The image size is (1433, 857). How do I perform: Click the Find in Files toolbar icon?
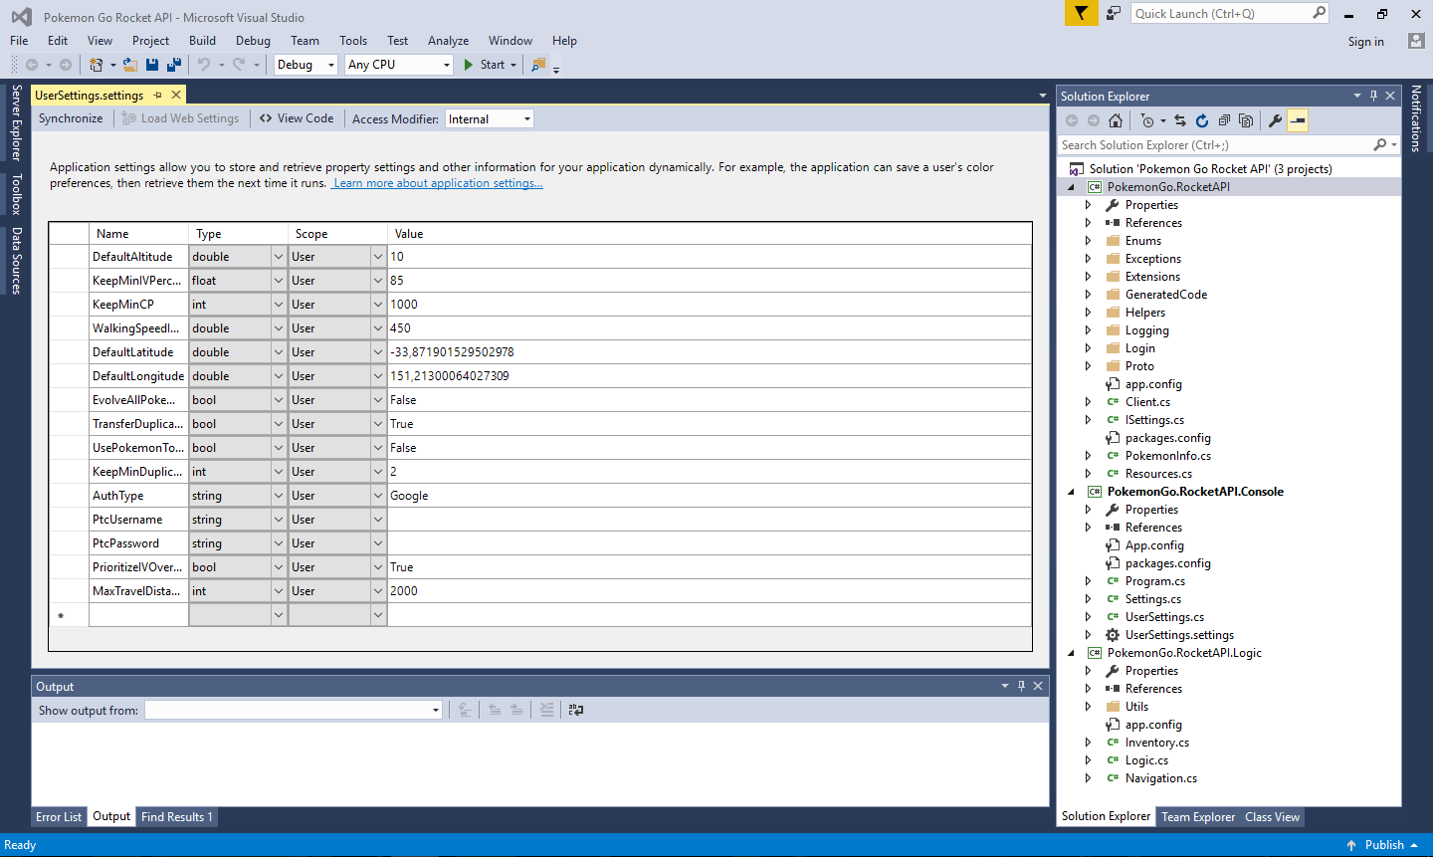(538, 65)
